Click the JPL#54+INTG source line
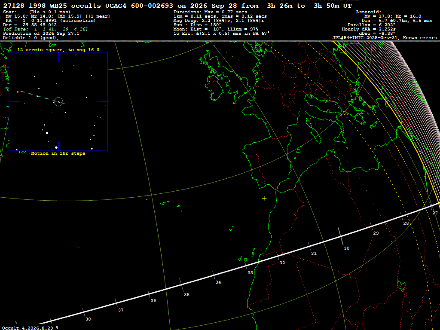Screen dimensions: 440x330 [x=385, y=38]
